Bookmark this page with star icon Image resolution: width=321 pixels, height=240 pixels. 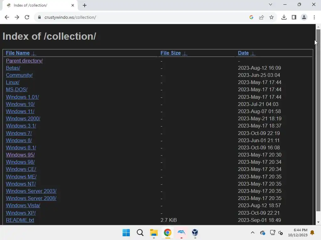point(271,17)
